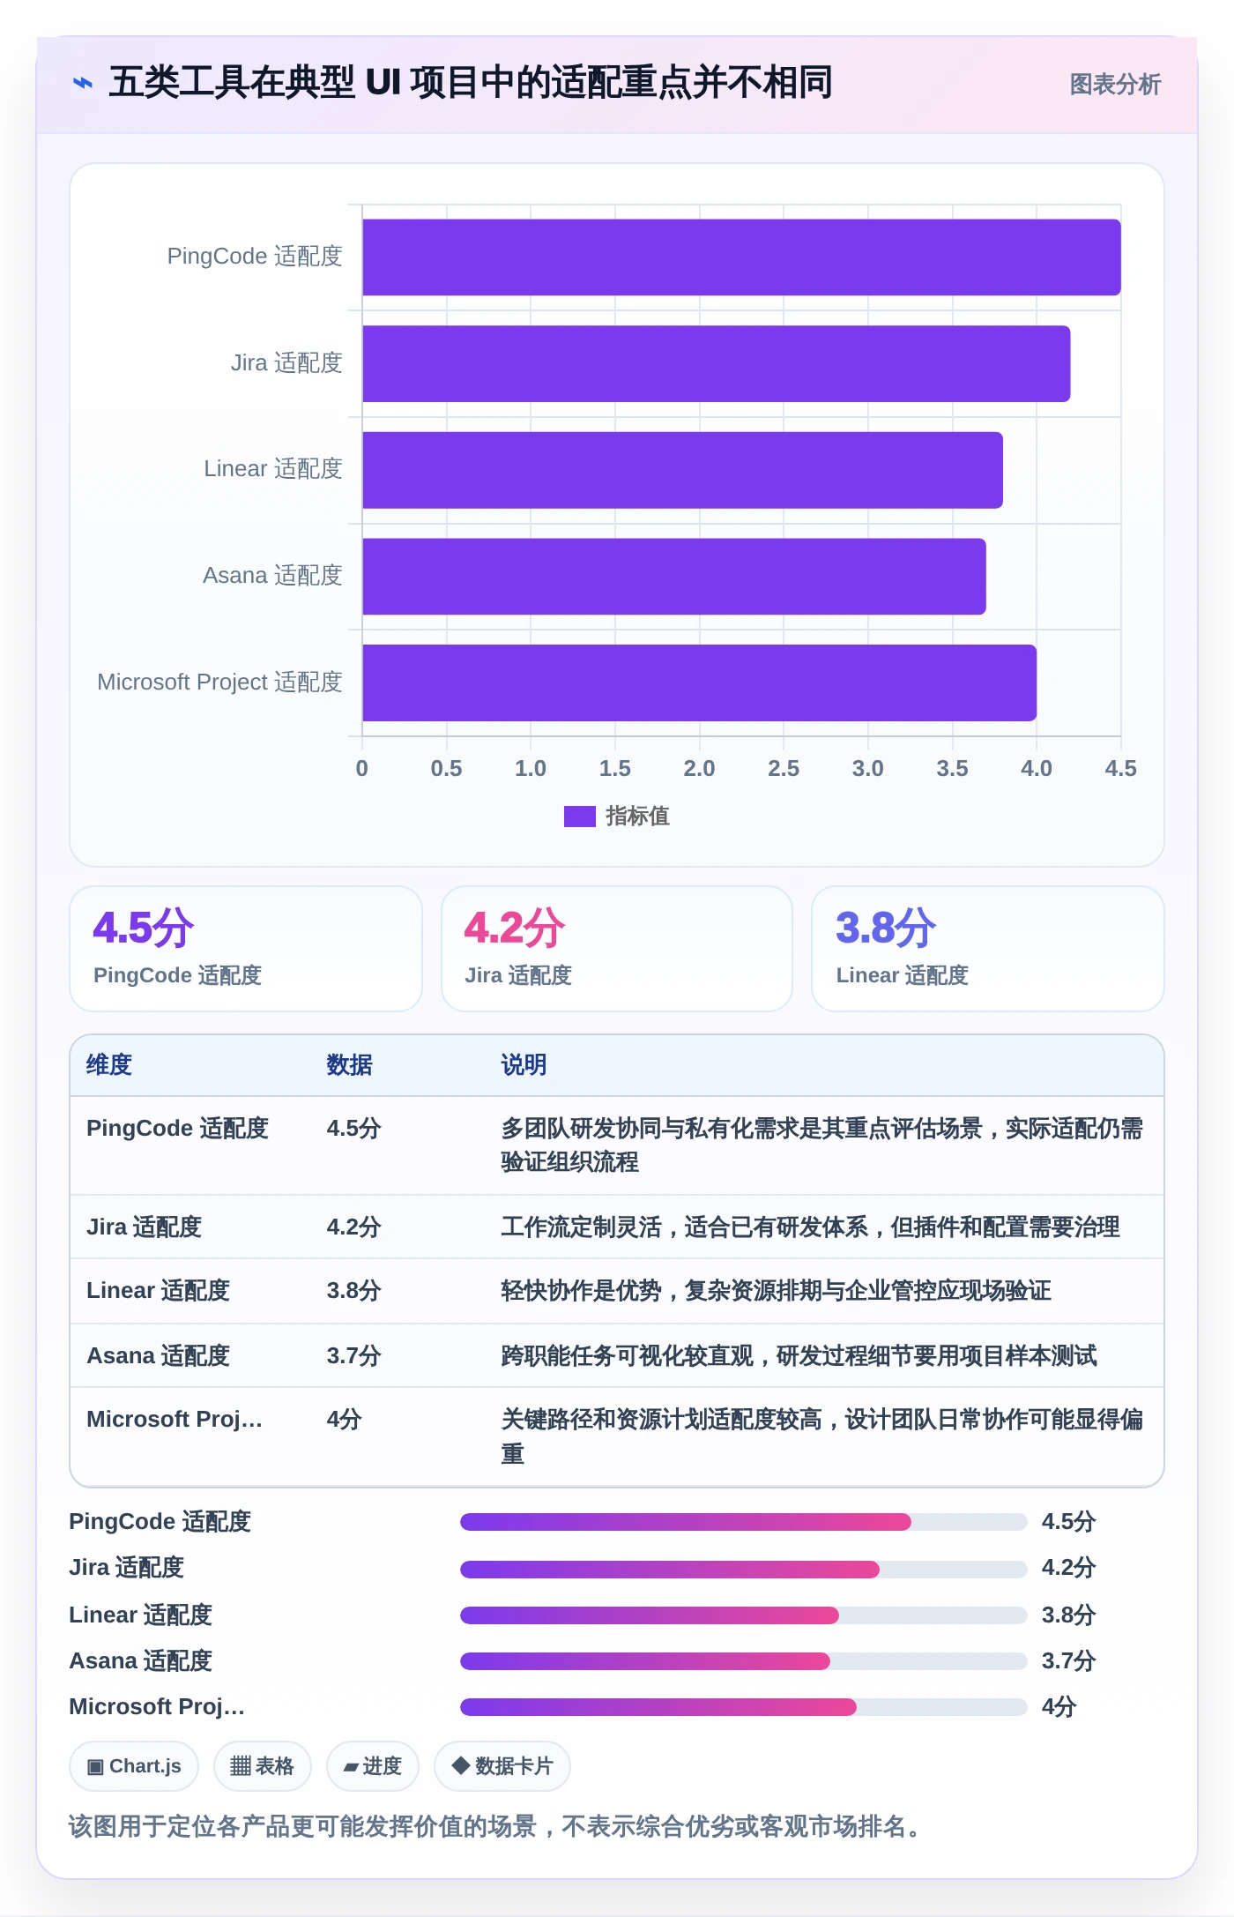Click the description starting 多团队研发协同
1234x1917 pixels.
click(x=821, y=1145)
